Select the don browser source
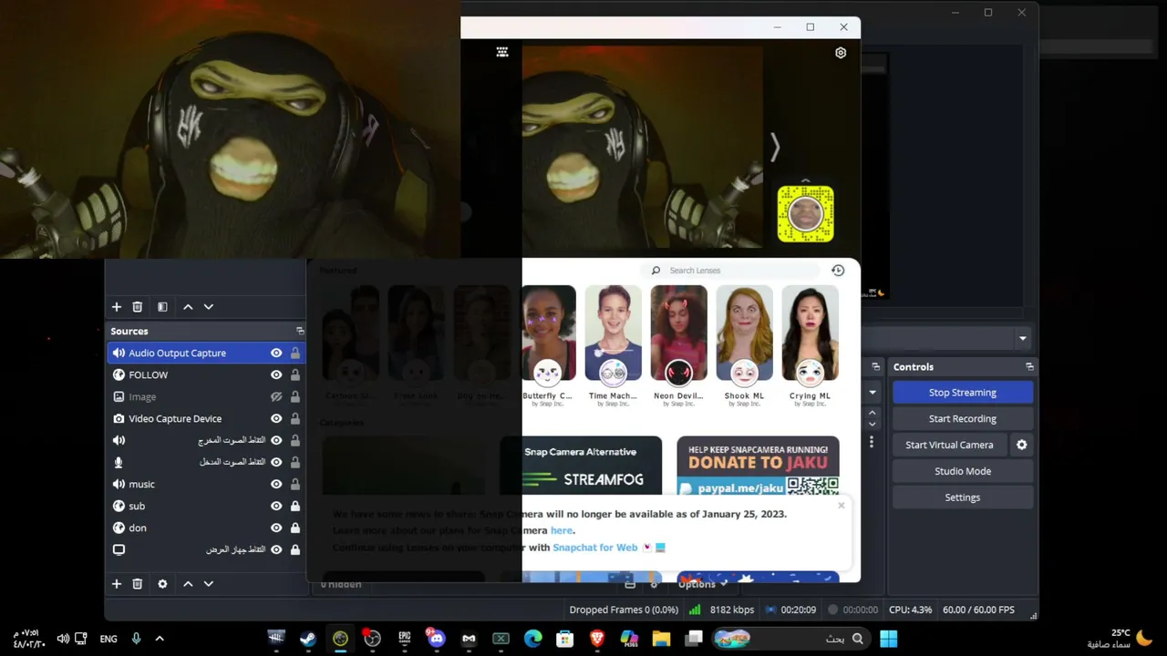 206,528
